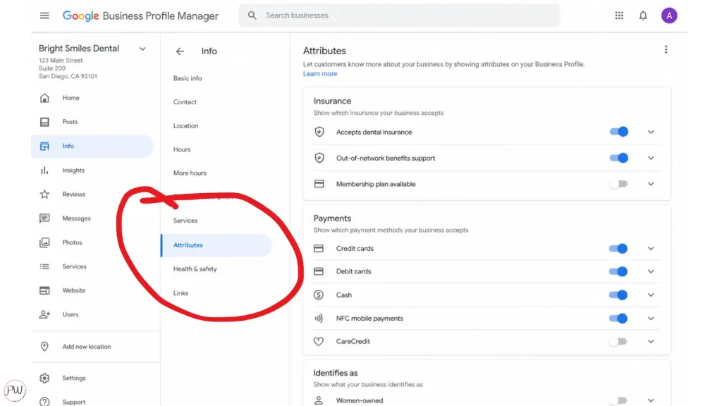This screenshot has width=722, height=406.
Task: Open the Google apps grid
Action: [x=619, y=16]
